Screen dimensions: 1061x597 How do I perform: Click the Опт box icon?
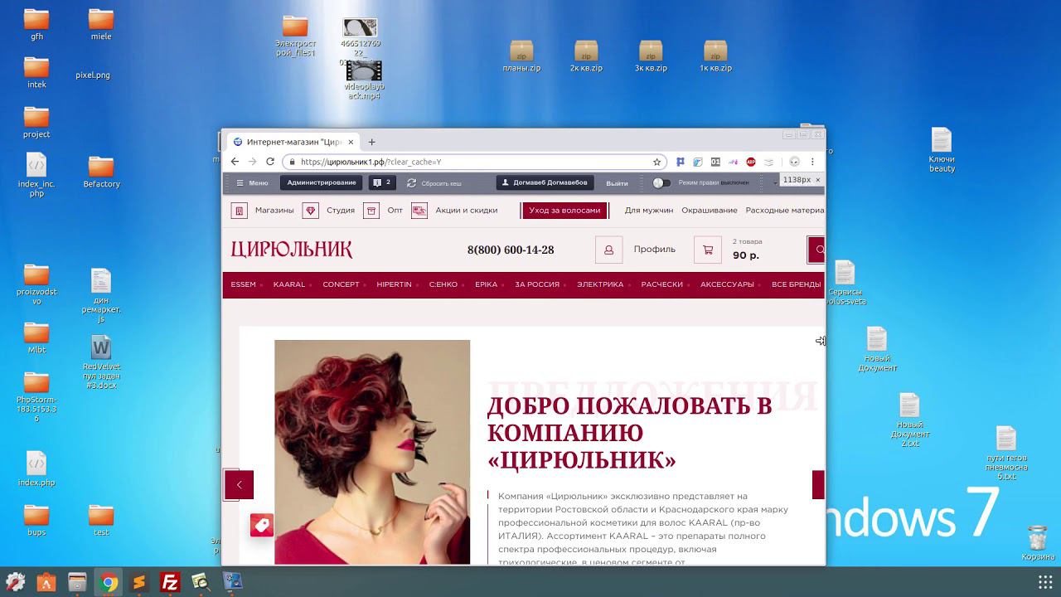click(371, 211)
